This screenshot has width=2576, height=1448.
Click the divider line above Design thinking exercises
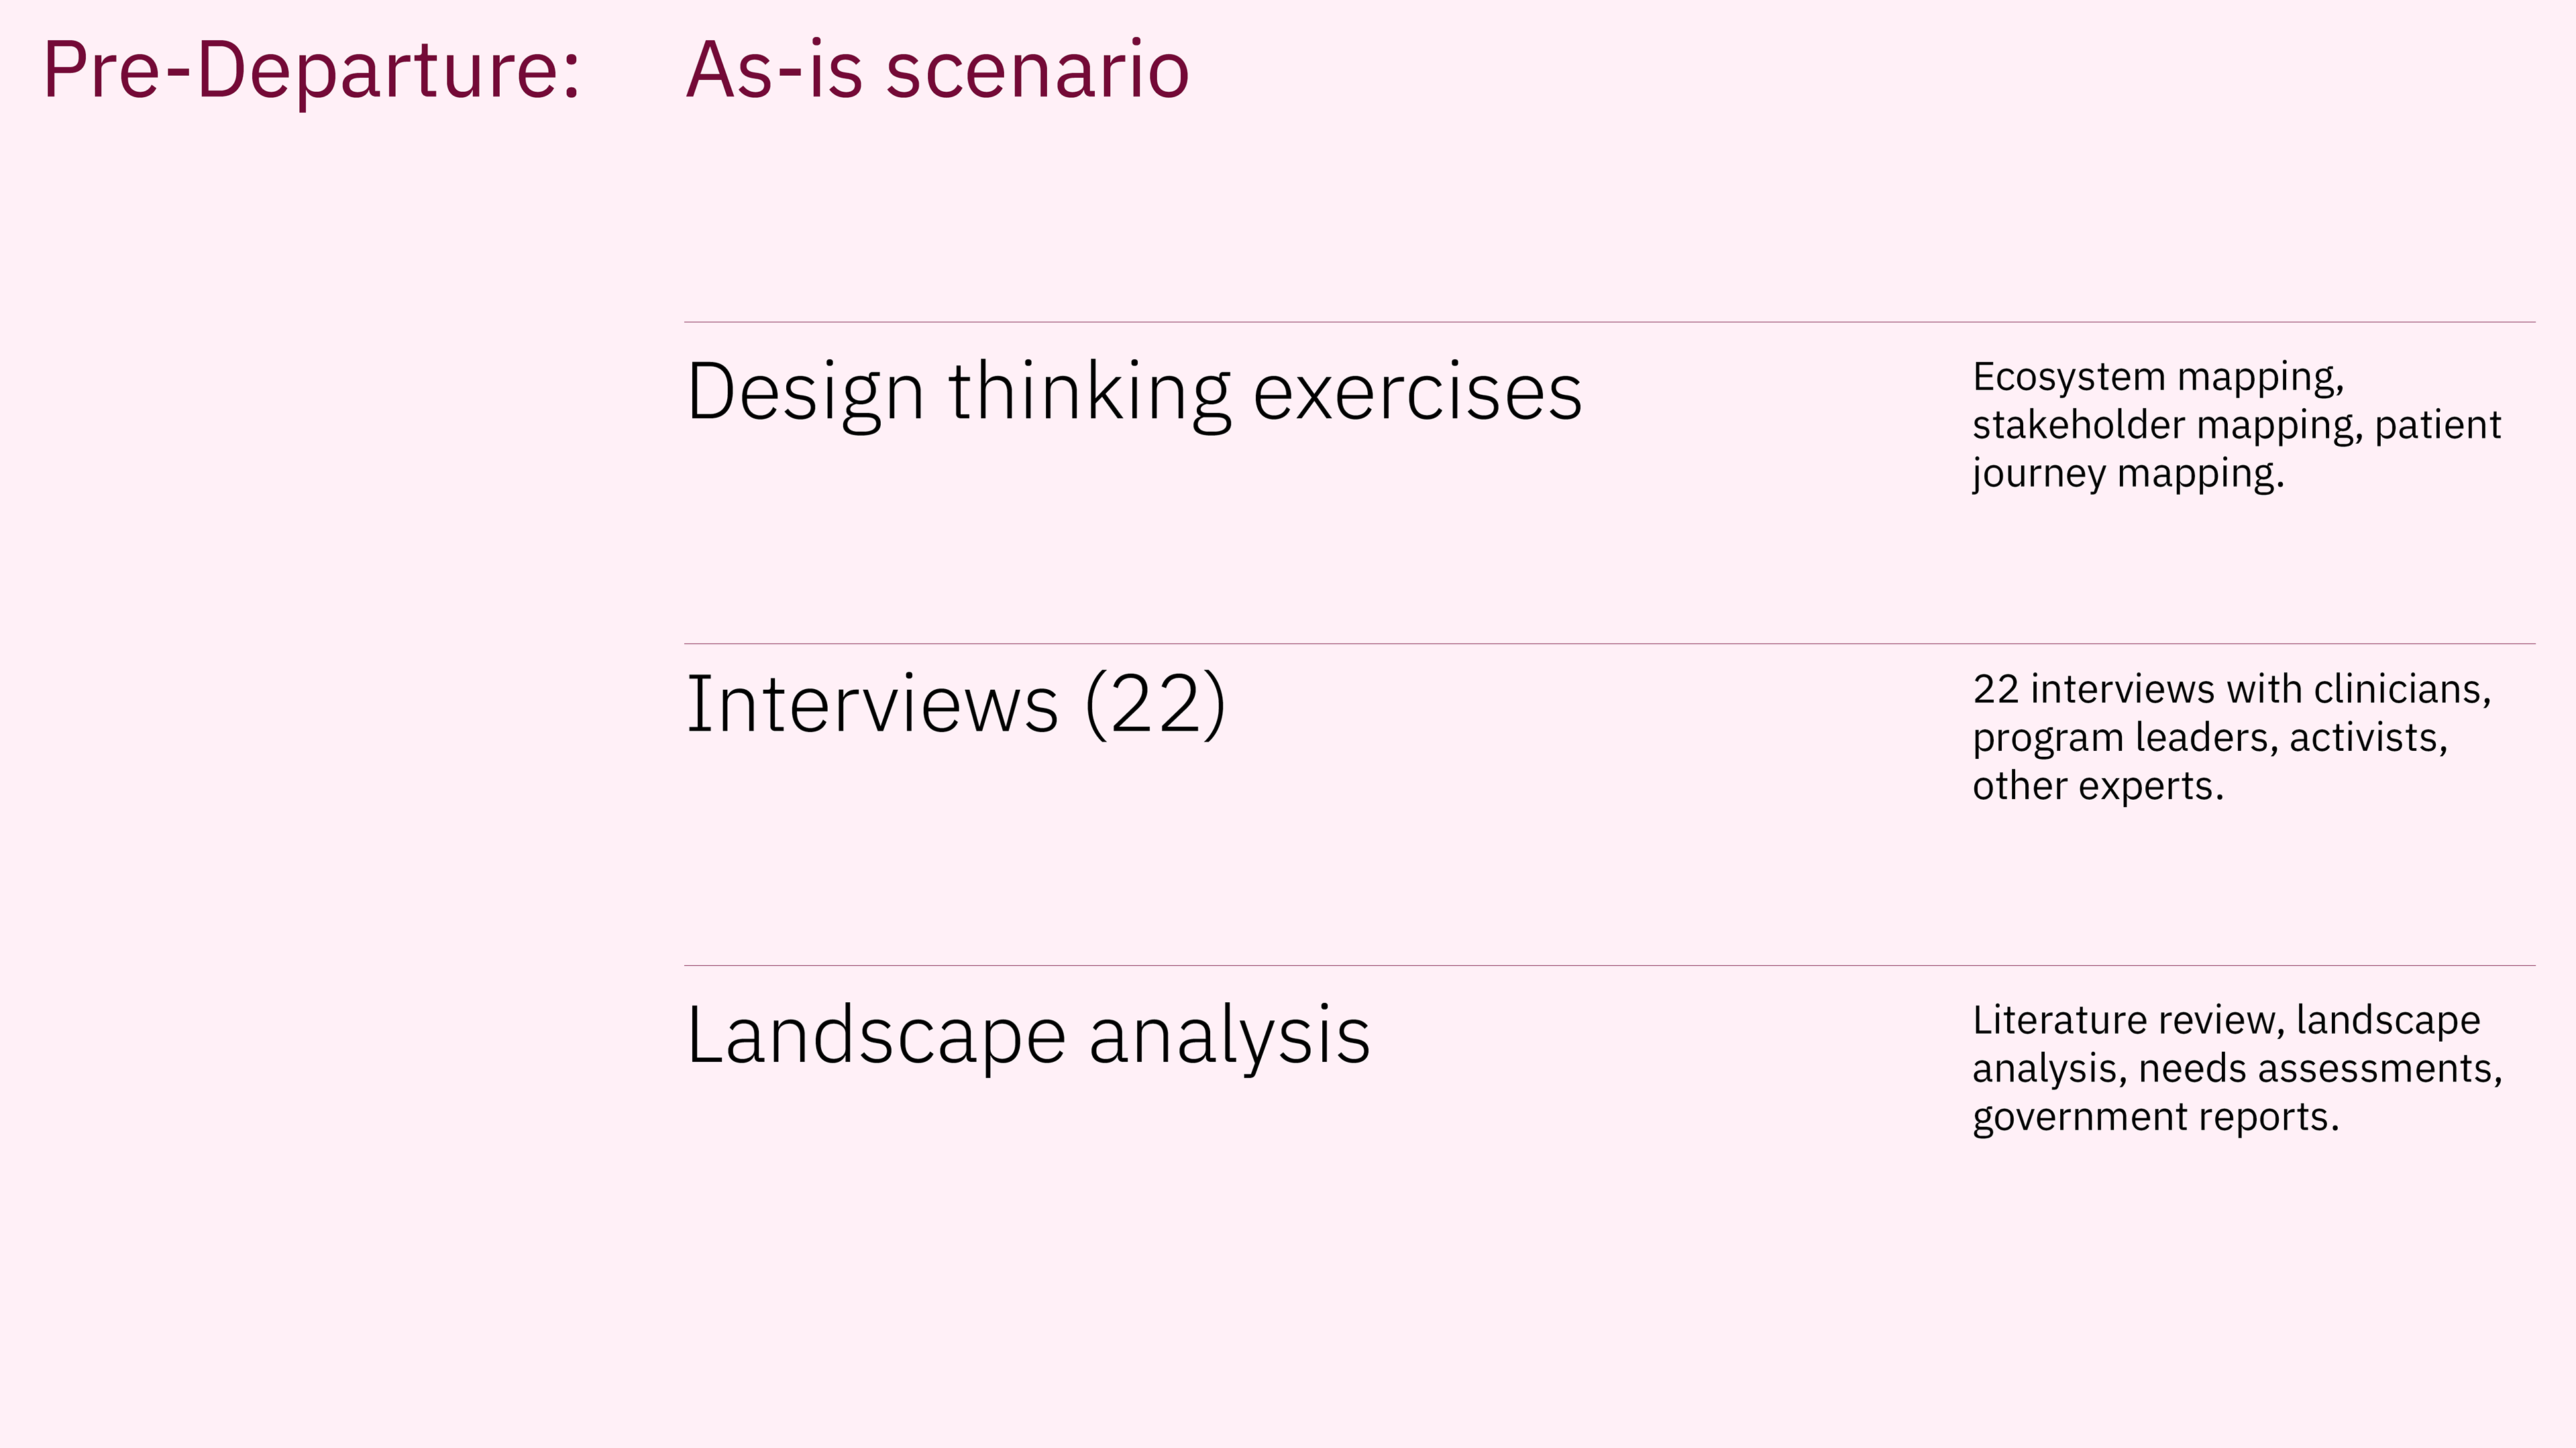tap(1609, 322)
